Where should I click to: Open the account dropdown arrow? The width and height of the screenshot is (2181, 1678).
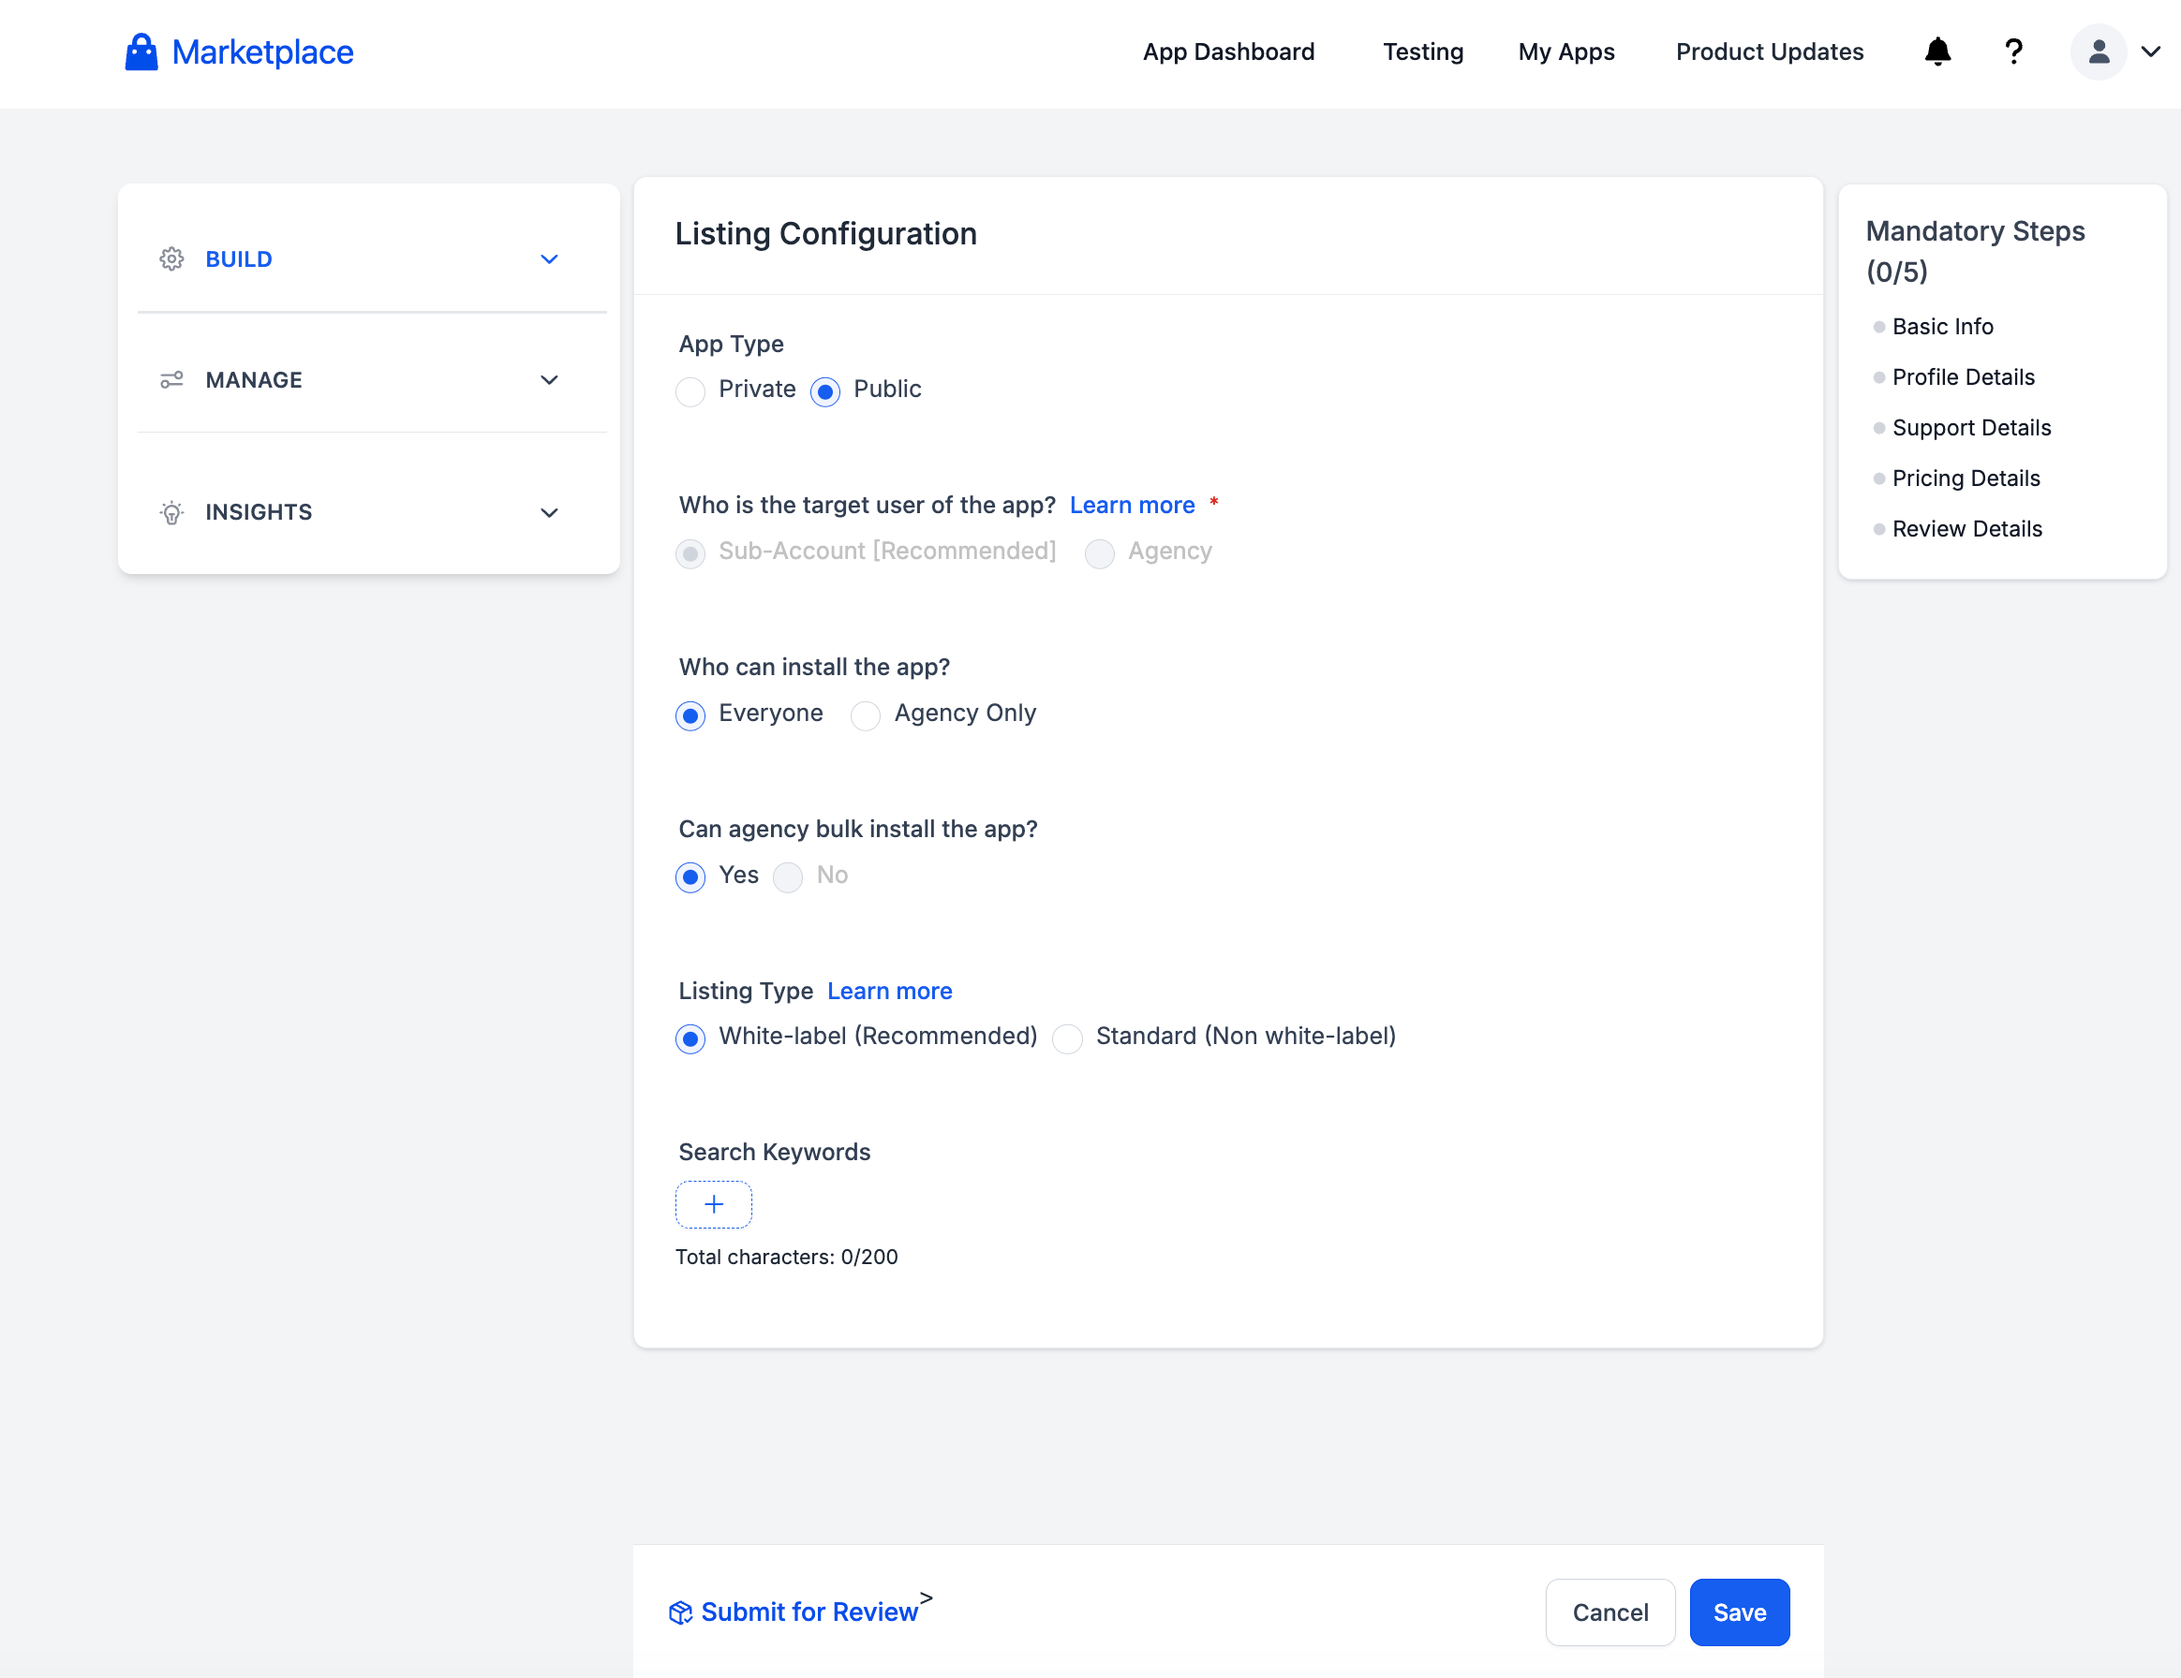(x=2150, y=52)
